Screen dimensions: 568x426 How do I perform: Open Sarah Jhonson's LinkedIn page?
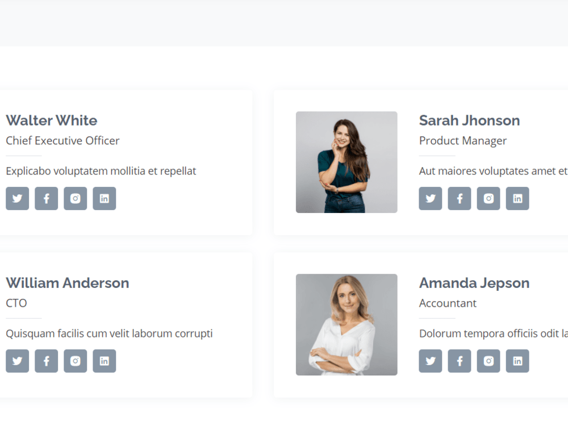click(x=517, y=198)
